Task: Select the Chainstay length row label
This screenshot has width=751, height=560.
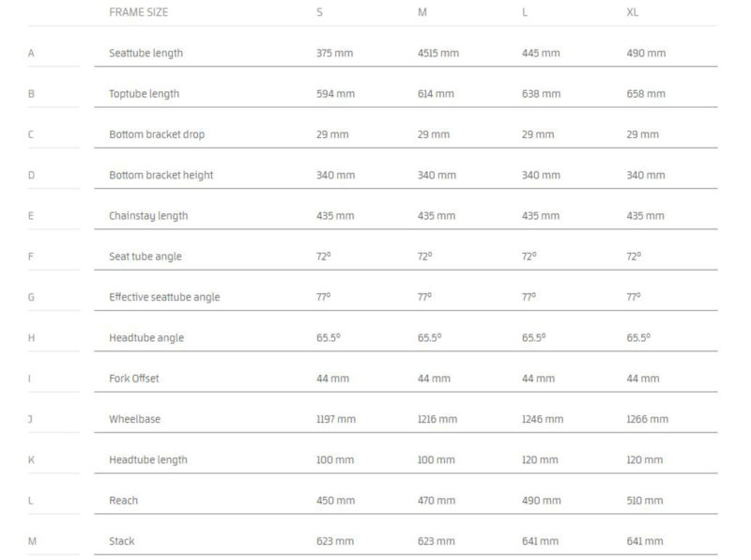Action: point(148,216)
